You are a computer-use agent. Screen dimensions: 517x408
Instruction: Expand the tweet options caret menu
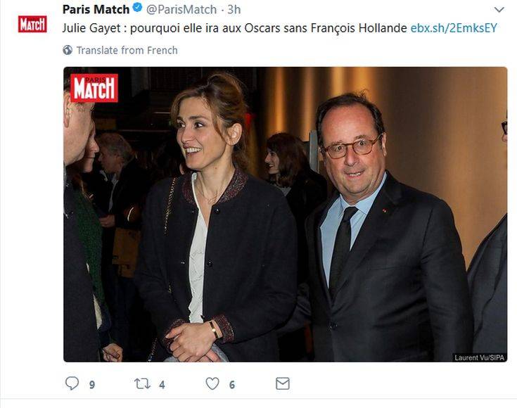pyautogui.click(x=499, y=10)
